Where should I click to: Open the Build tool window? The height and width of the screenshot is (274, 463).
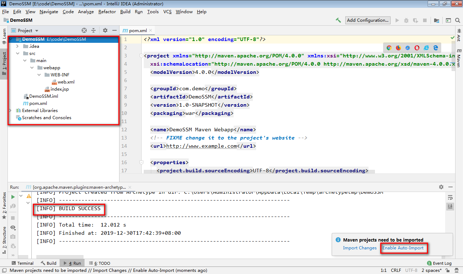coord(49,263)
